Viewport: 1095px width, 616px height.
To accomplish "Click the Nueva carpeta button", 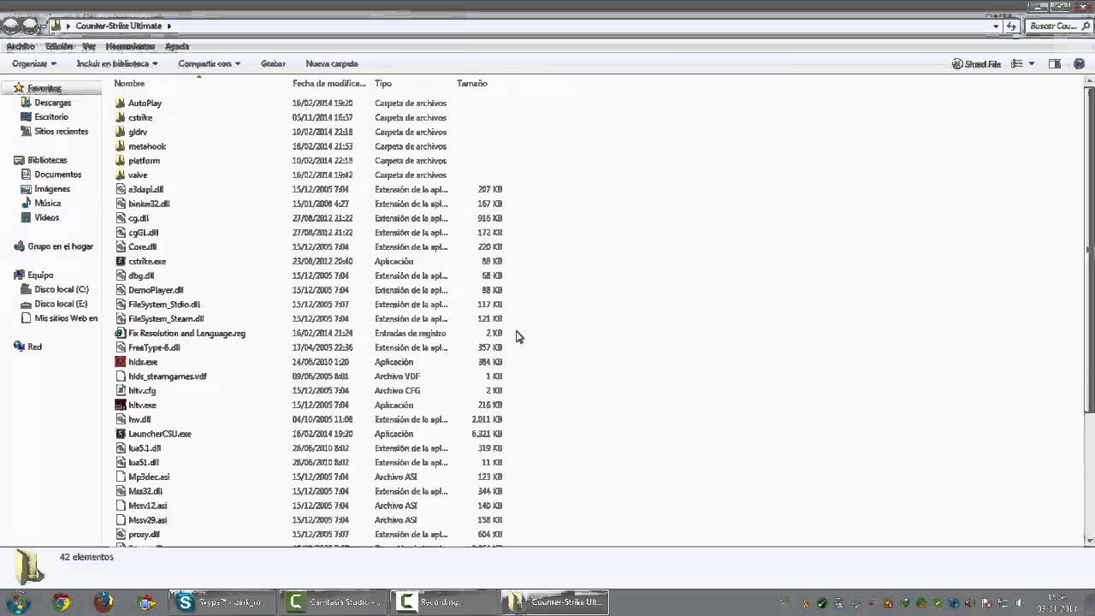I will [x=332, y=64].
